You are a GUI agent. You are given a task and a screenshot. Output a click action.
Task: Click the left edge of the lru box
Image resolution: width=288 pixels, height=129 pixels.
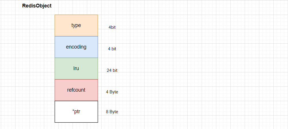click(x=55, y=68)
